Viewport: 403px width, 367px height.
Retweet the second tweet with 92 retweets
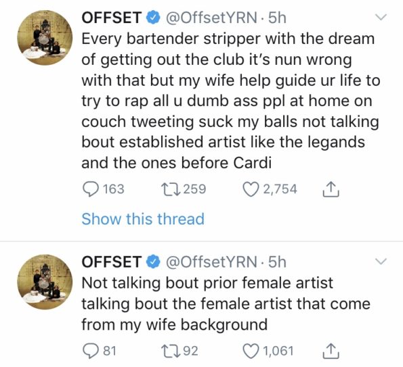coord(179,351)
